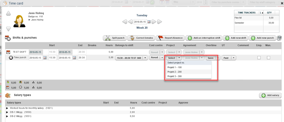This screenshot has width=284, height=122.
Task: Go to next day with inner right arrow
Action: 154,22
